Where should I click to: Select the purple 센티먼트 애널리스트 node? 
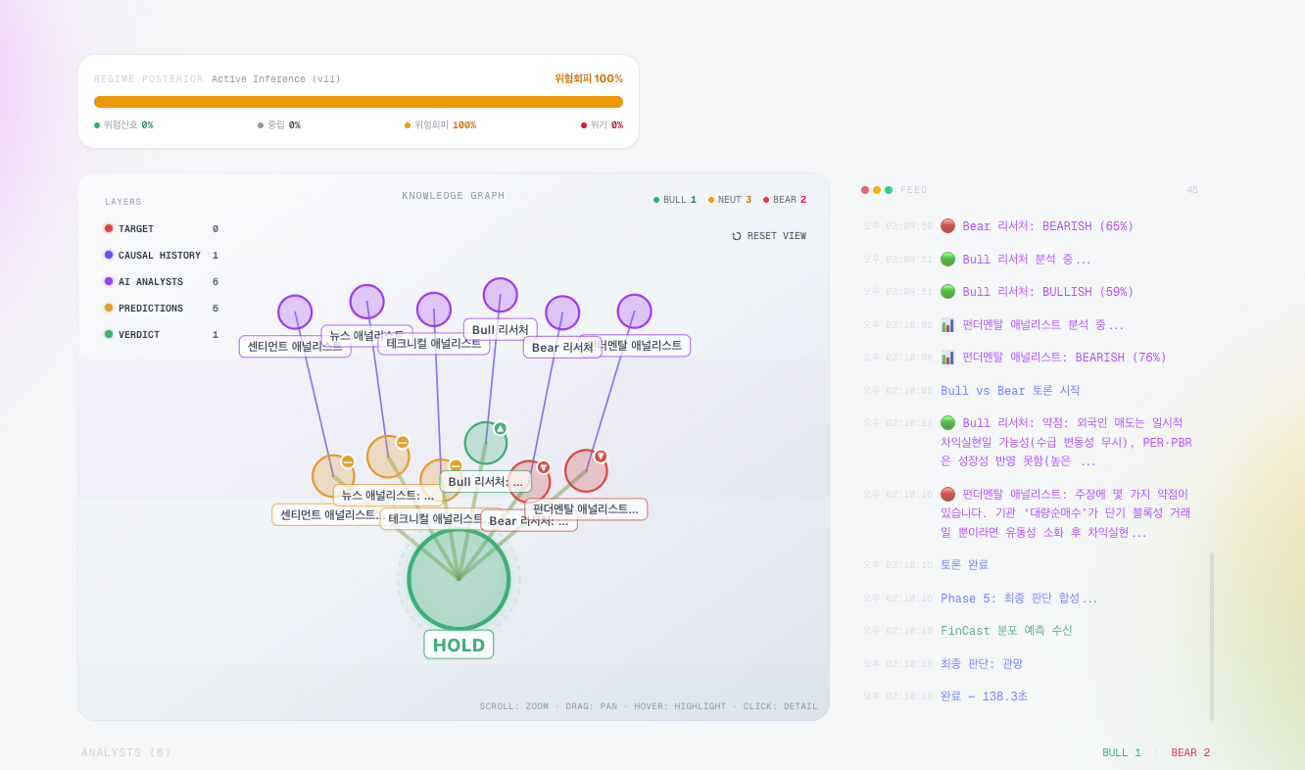[295, 312]
